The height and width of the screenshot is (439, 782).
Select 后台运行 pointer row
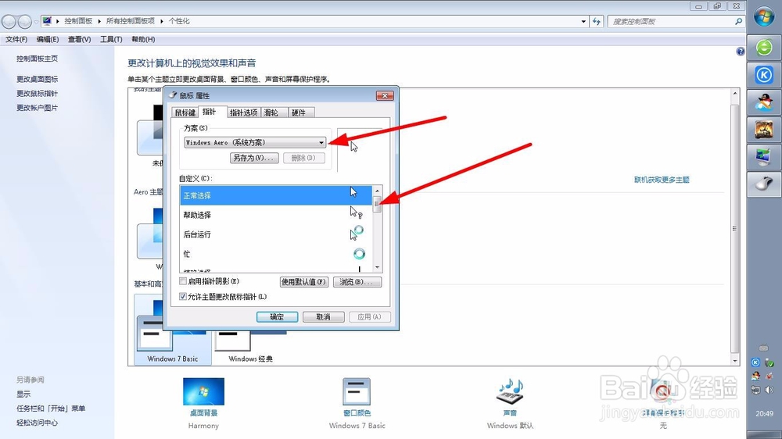click(x=276, y=234)
